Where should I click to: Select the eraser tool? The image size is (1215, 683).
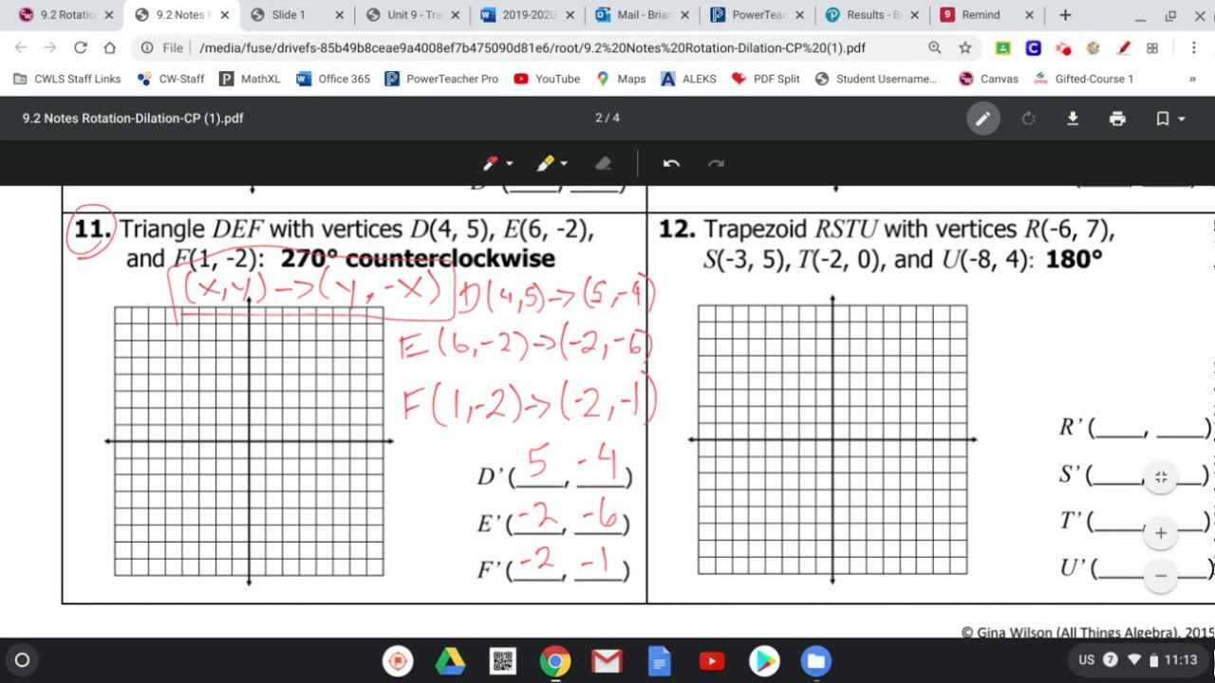pyautogui.click(x=604, y=163)
